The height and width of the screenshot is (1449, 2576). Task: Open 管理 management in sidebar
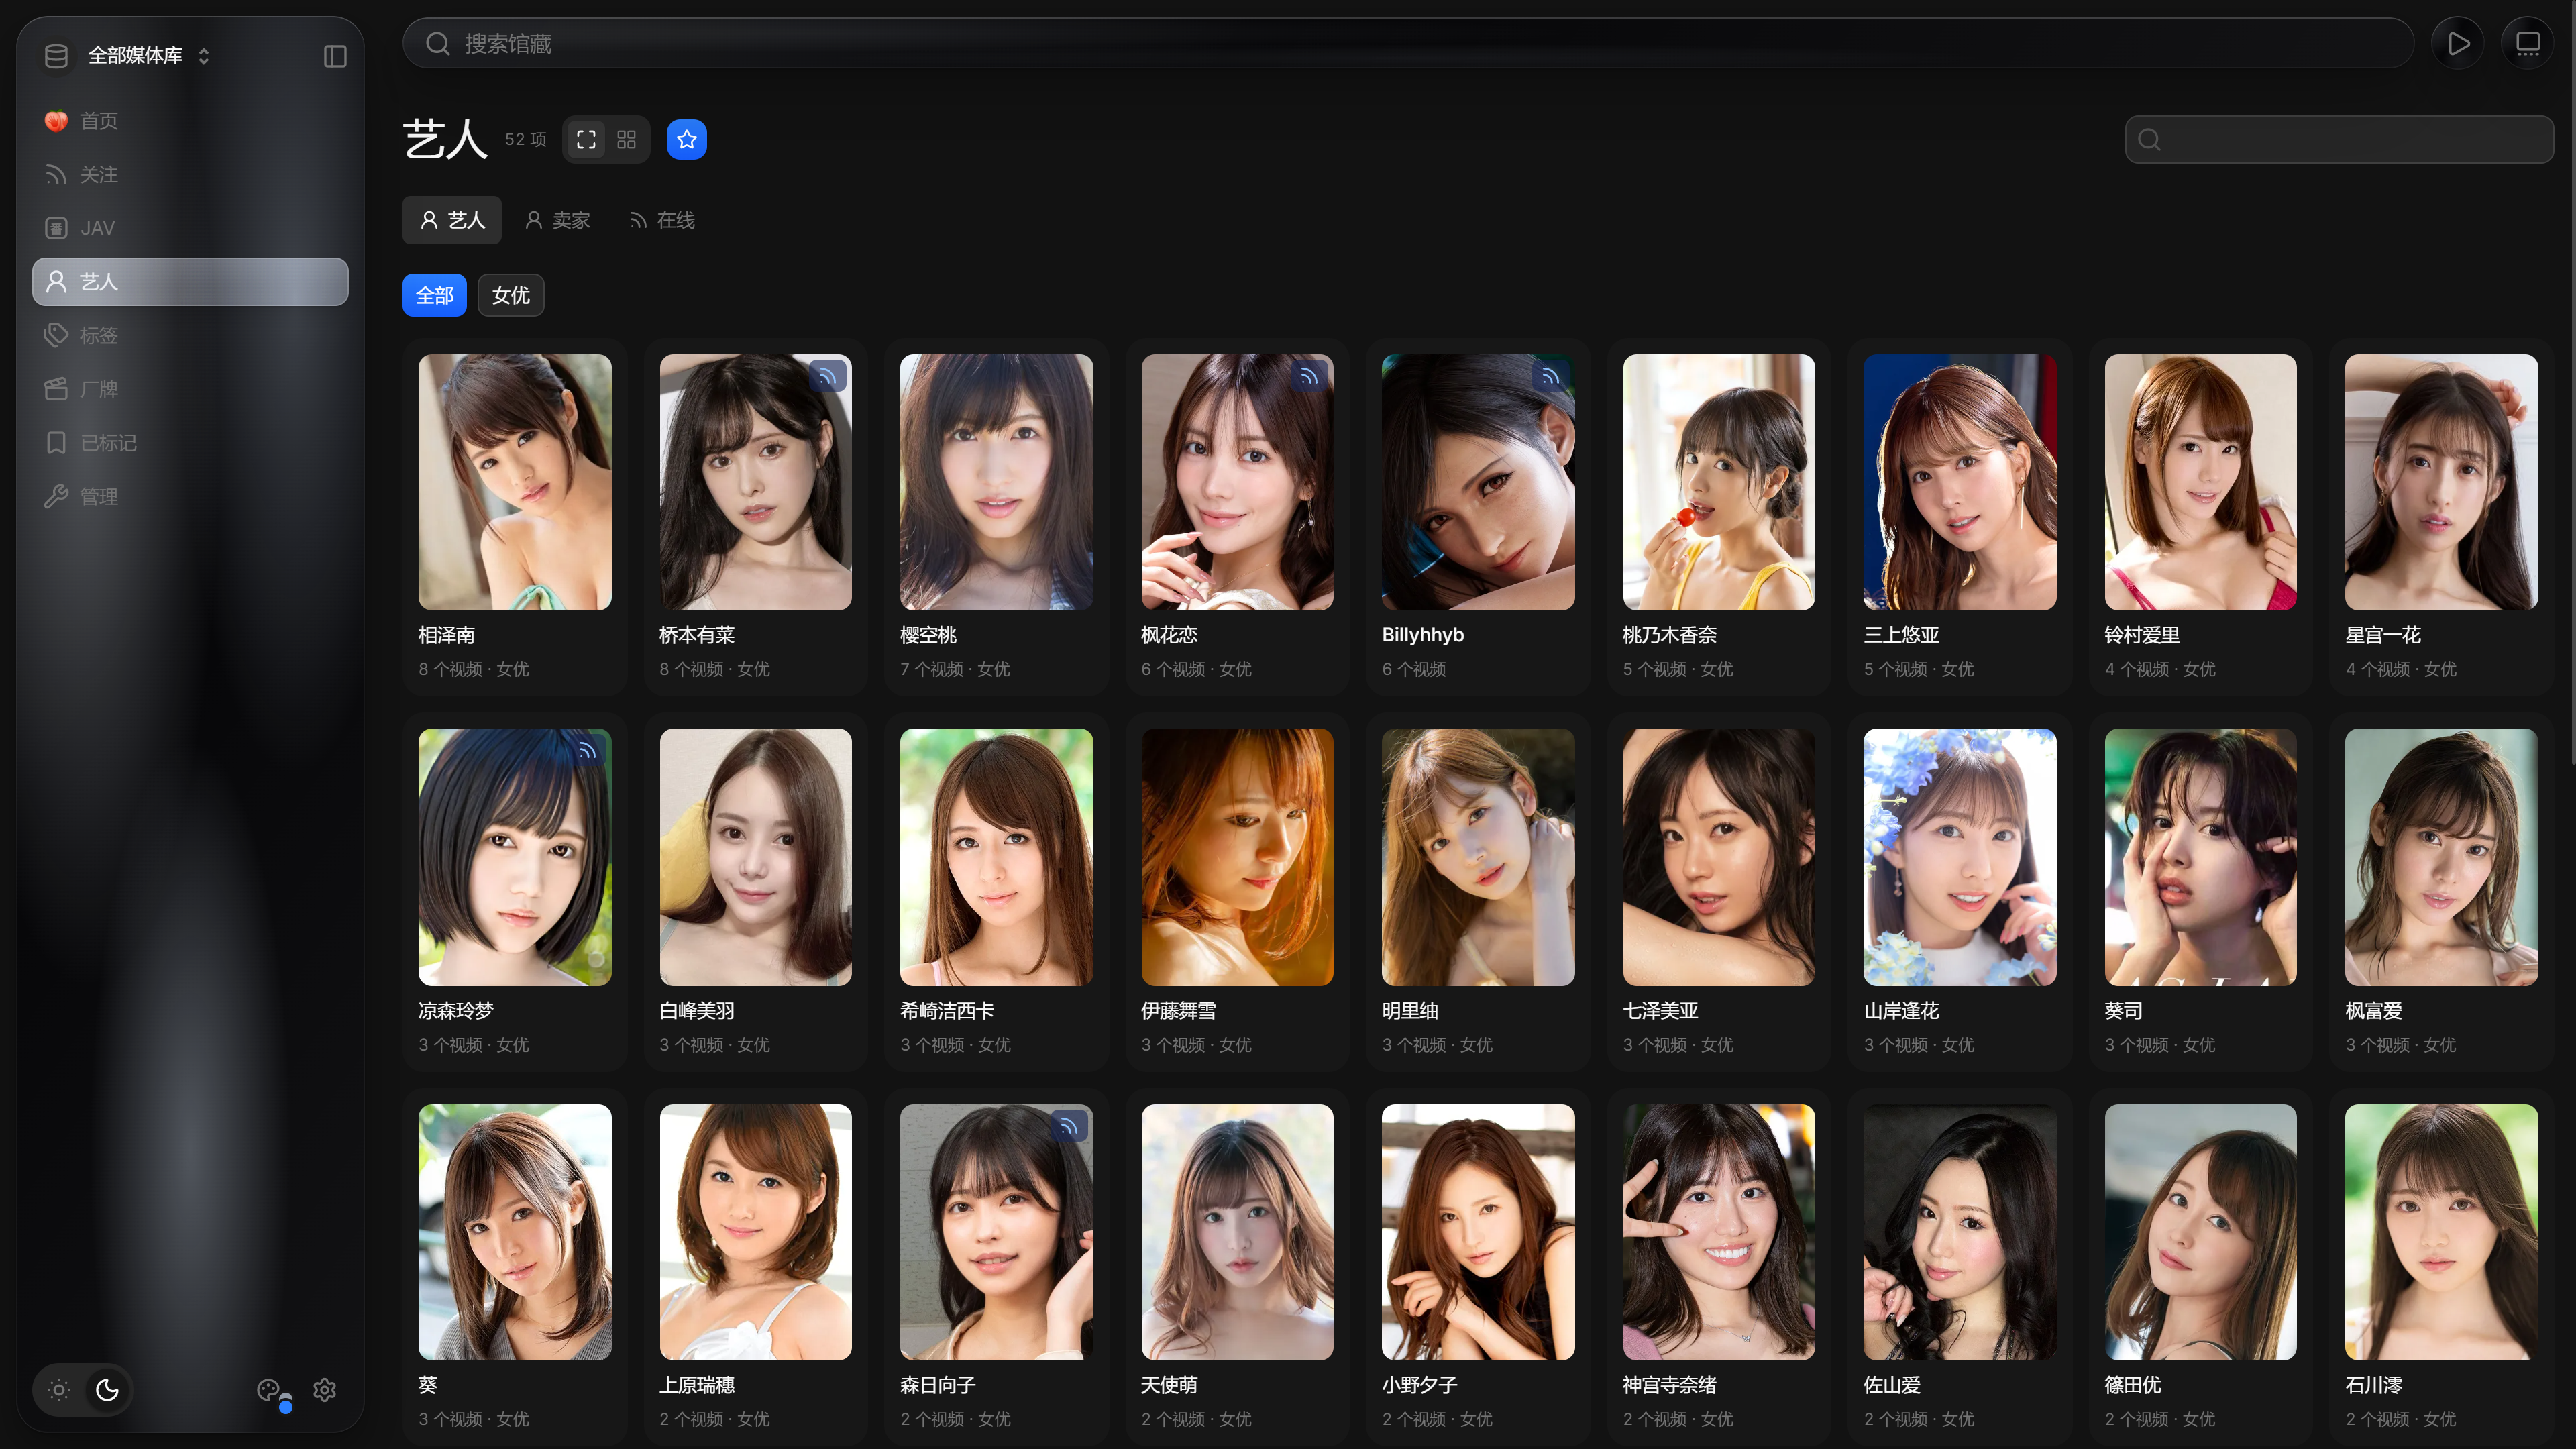click(x=190, y=497)
